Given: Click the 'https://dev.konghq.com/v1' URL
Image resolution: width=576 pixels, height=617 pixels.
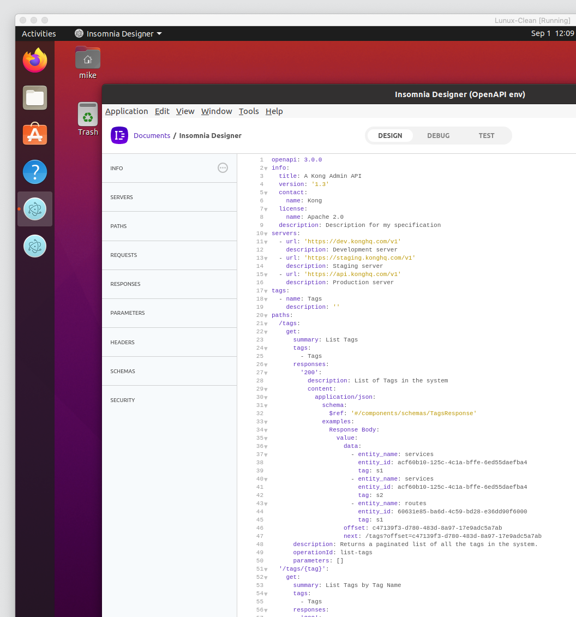Looking at the screenshot, I should (x=352, y=242).
